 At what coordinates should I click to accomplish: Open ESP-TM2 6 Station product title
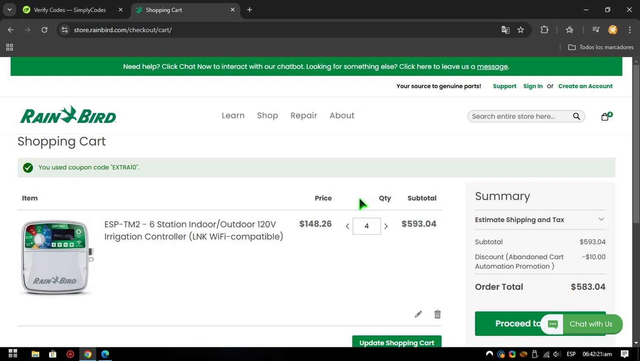click(194, 230)
